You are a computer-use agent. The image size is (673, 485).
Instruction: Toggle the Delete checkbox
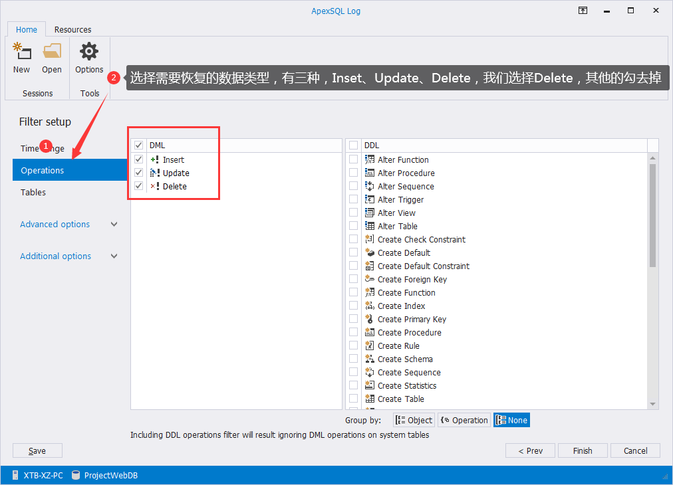tap(138, 186)
